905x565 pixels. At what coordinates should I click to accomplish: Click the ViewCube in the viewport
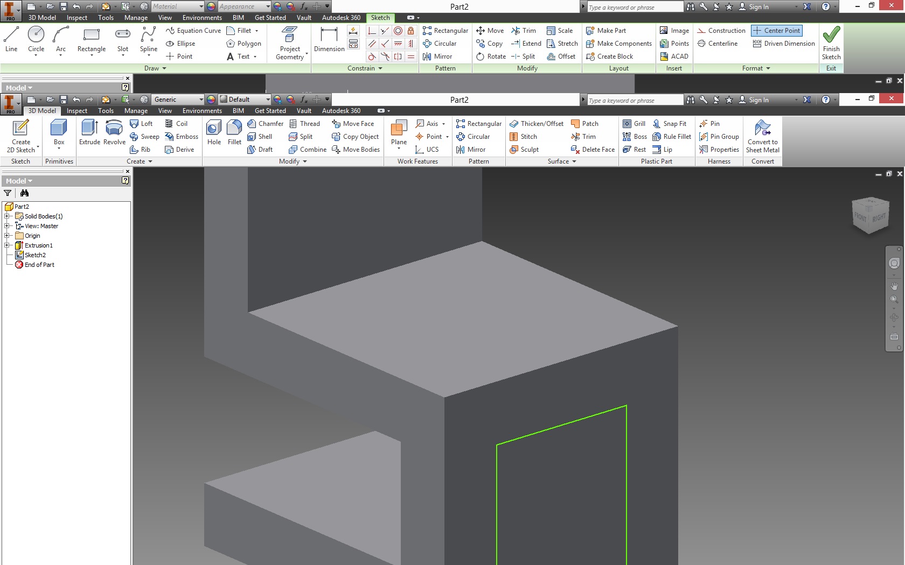coord(870,215)
